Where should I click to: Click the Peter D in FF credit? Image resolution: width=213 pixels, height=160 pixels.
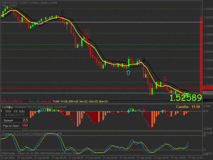click(x=15, y=115)
